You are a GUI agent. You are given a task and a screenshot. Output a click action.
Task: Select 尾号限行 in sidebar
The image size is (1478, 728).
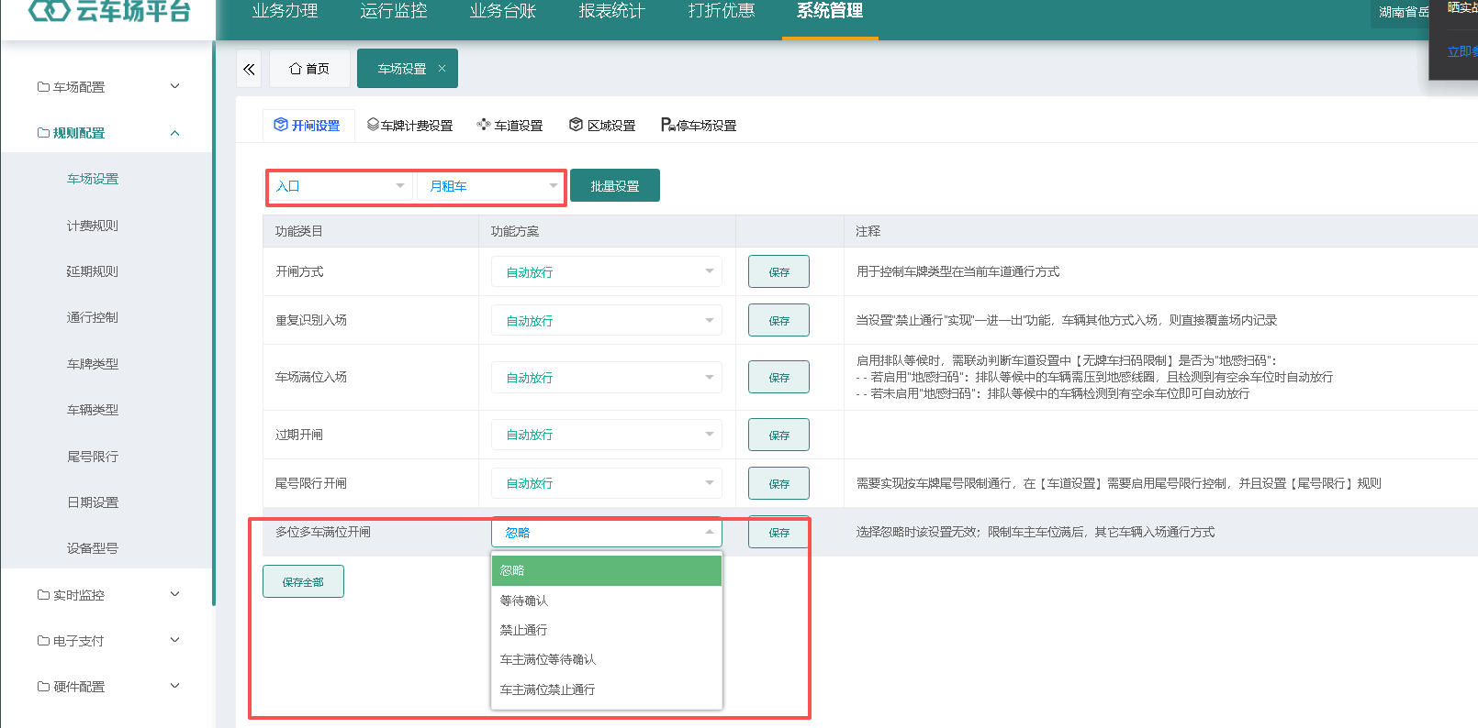(93, 457)
